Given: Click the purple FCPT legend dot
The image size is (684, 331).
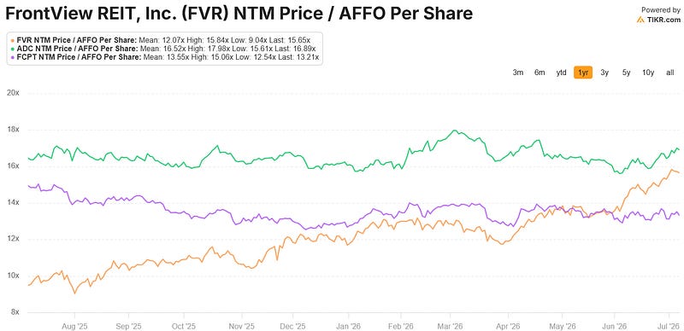Looking at the screenshot, I should point(12,57).
